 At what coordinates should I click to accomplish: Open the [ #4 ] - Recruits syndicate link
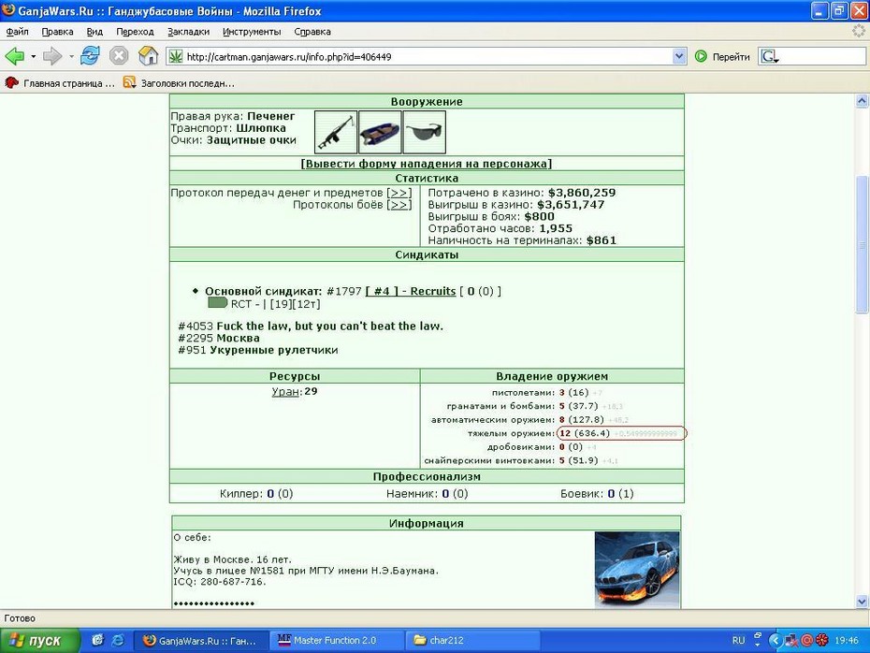[411, 291]
